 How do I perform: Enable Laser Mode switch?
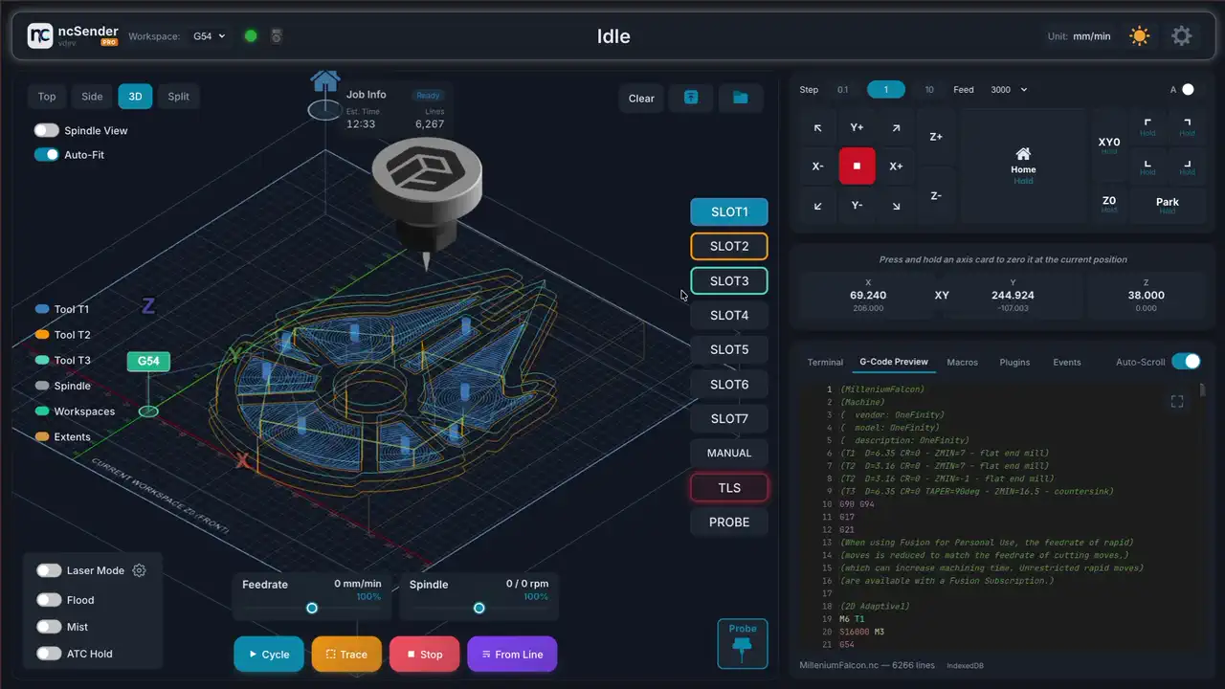pos(49,570)
